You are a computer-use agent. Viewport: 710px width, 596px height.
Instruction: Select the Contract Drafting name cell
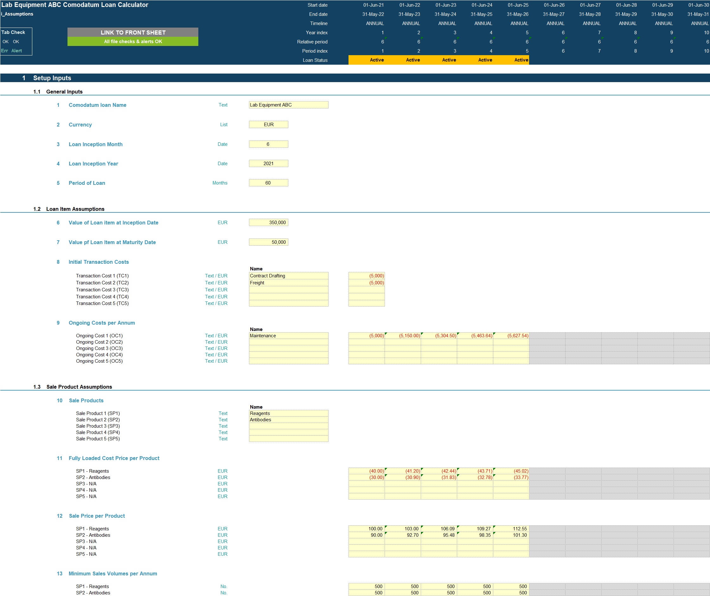tap(288, 276)
